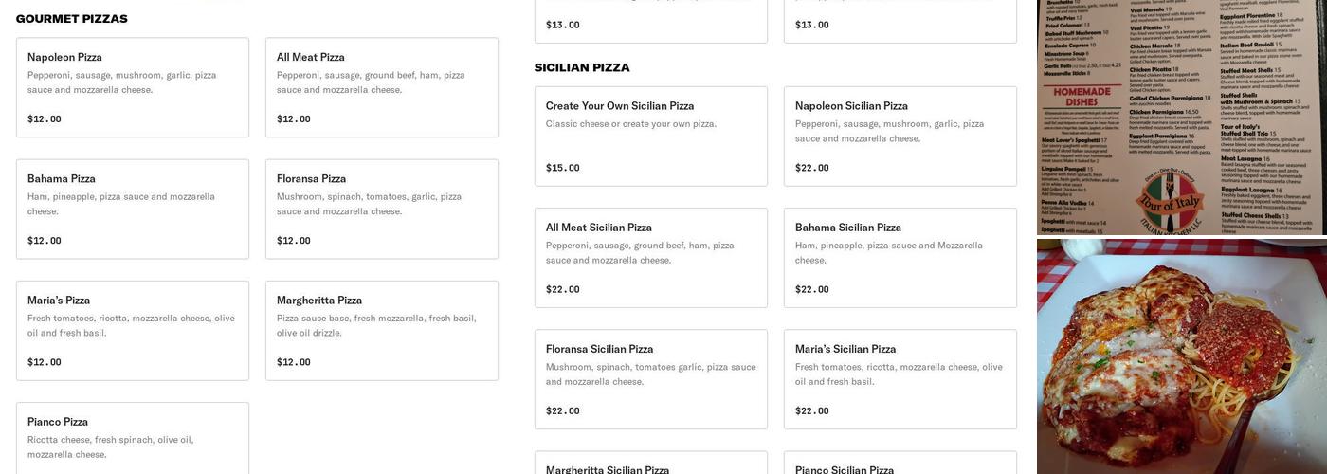Choose Create Your Own Sicilian Pizza
Viewport: 1327px width, 474px height.
[650, 136]
